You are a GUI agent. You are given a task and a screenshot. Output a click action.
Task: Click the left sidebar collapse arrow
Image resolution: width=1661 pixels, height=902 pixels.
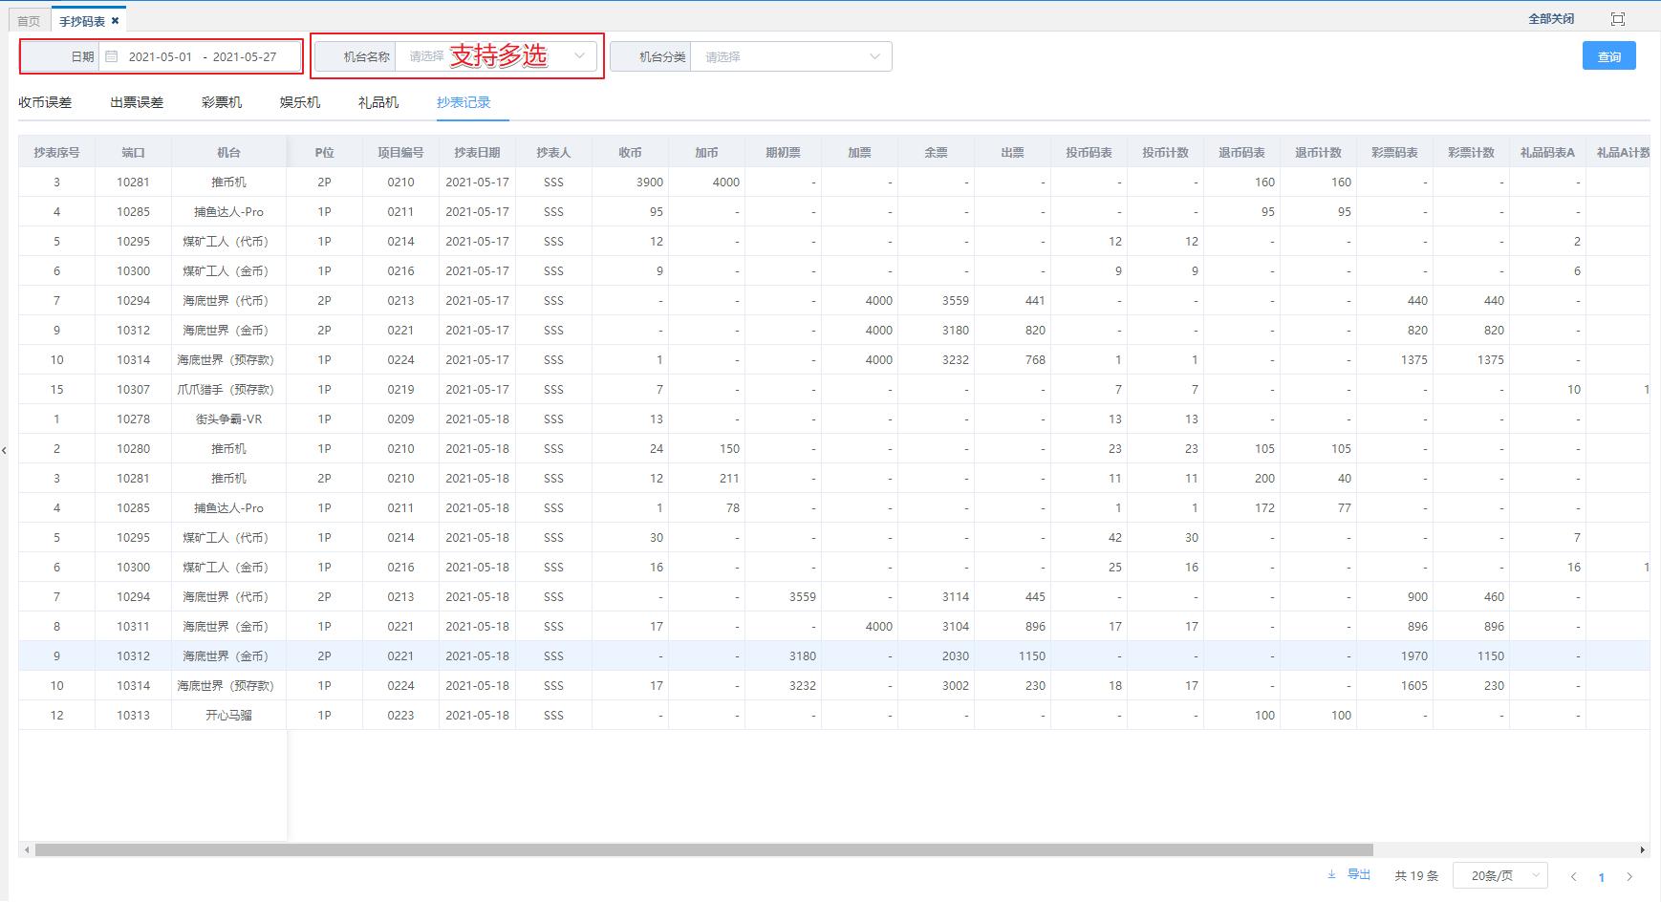(x=4, y=450)
